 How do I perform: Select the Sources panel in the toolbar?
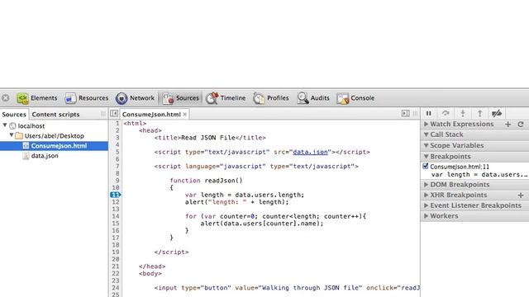coord(181,98)
